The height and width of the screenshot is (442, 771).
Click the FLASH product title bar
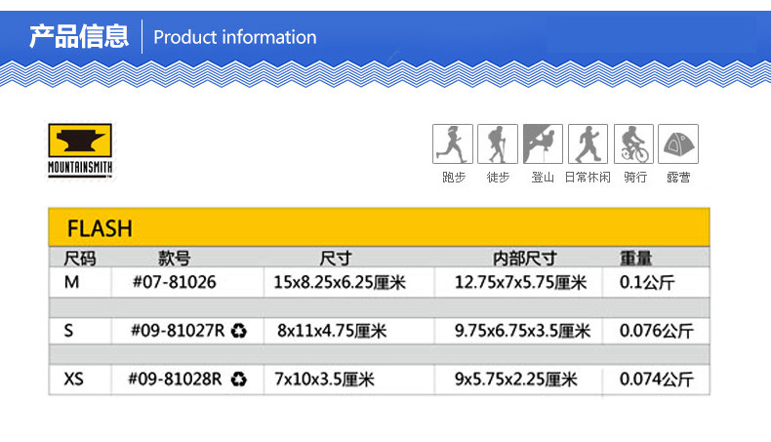pyautogui.click(x=379, y=227)
